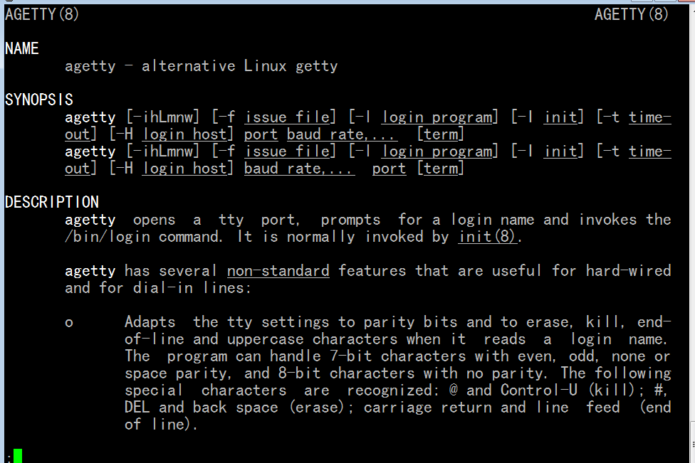Screen dimensions: 695x463
Task: Click the NAME section heading
Action: click(21, 48)
